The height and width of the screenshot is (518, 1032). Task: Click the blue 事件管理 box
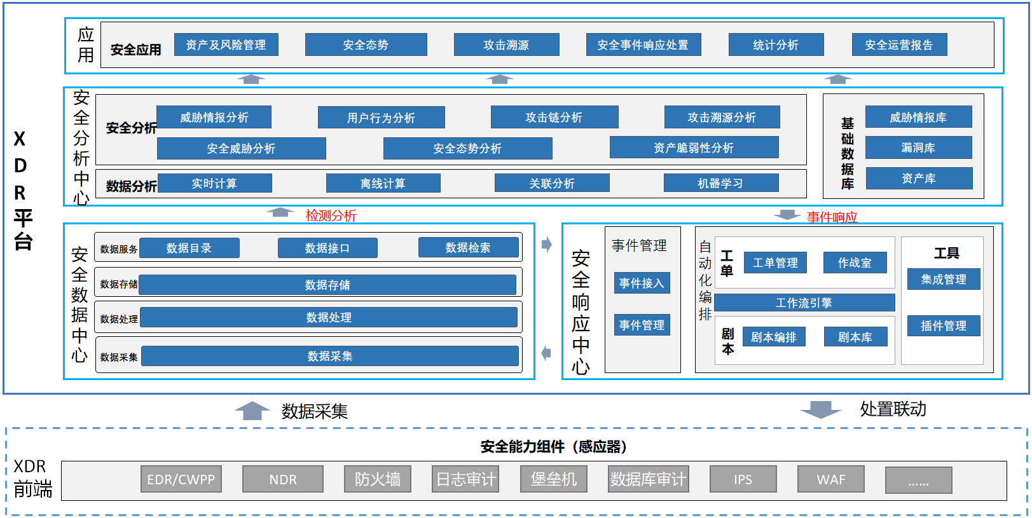pyautogui.click(x=642, y=325)
